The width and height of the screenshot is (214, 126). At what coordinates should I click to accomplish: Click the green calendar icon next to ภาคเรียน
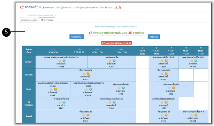tap(62, 8)
